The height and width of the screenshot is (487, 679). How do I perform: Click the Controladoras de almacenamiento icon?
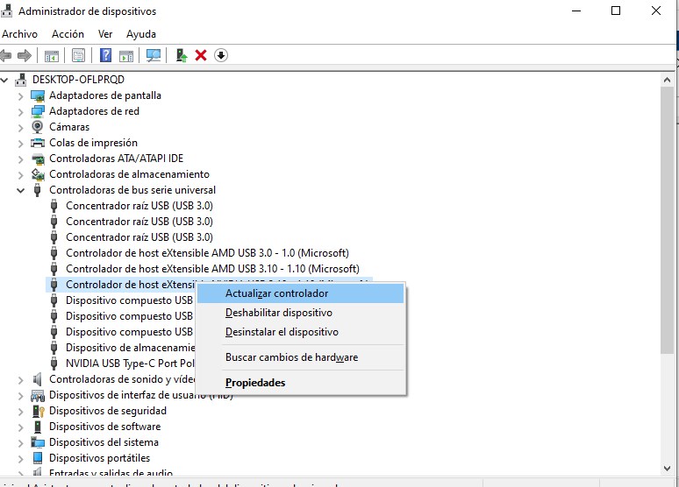pyautogui.click(x=38, y=174)
